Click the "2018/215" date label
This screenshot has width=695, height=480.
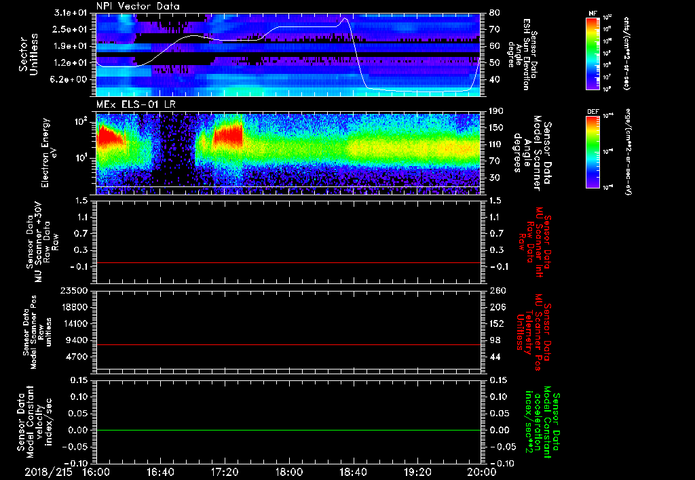click(x=48, y=472)
